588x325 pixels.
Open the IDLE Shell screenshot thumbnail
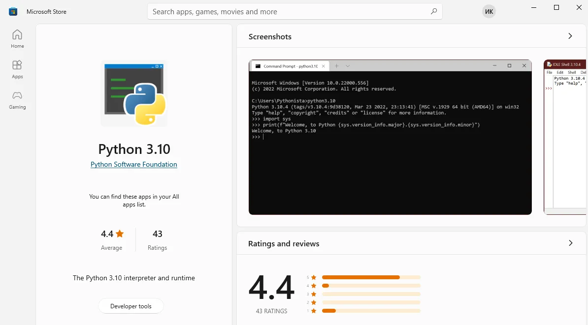pyautogui.click(x=565, y=137)
